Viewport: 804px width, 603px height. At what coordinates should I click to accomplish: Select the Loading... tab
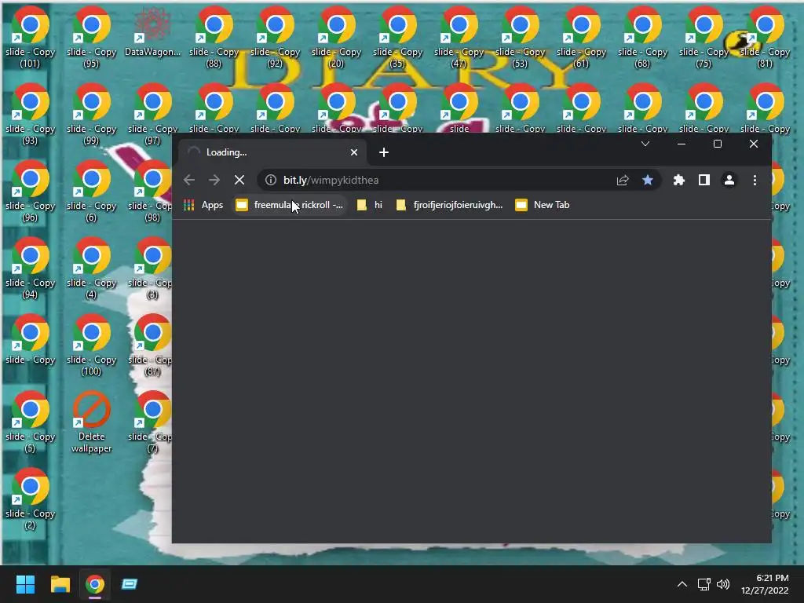click(272, 152)
